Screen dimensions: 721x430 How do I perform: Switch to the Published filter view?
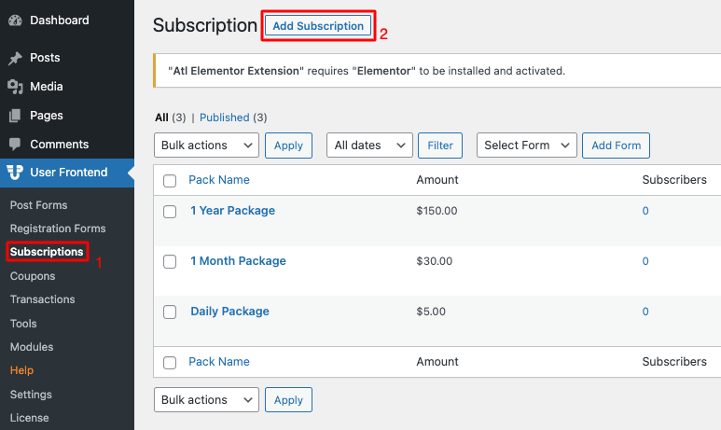coord(225,118)
